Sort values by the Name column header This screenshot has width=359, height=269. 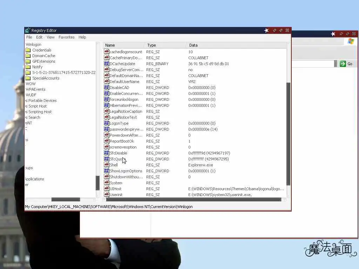point(123,45)
